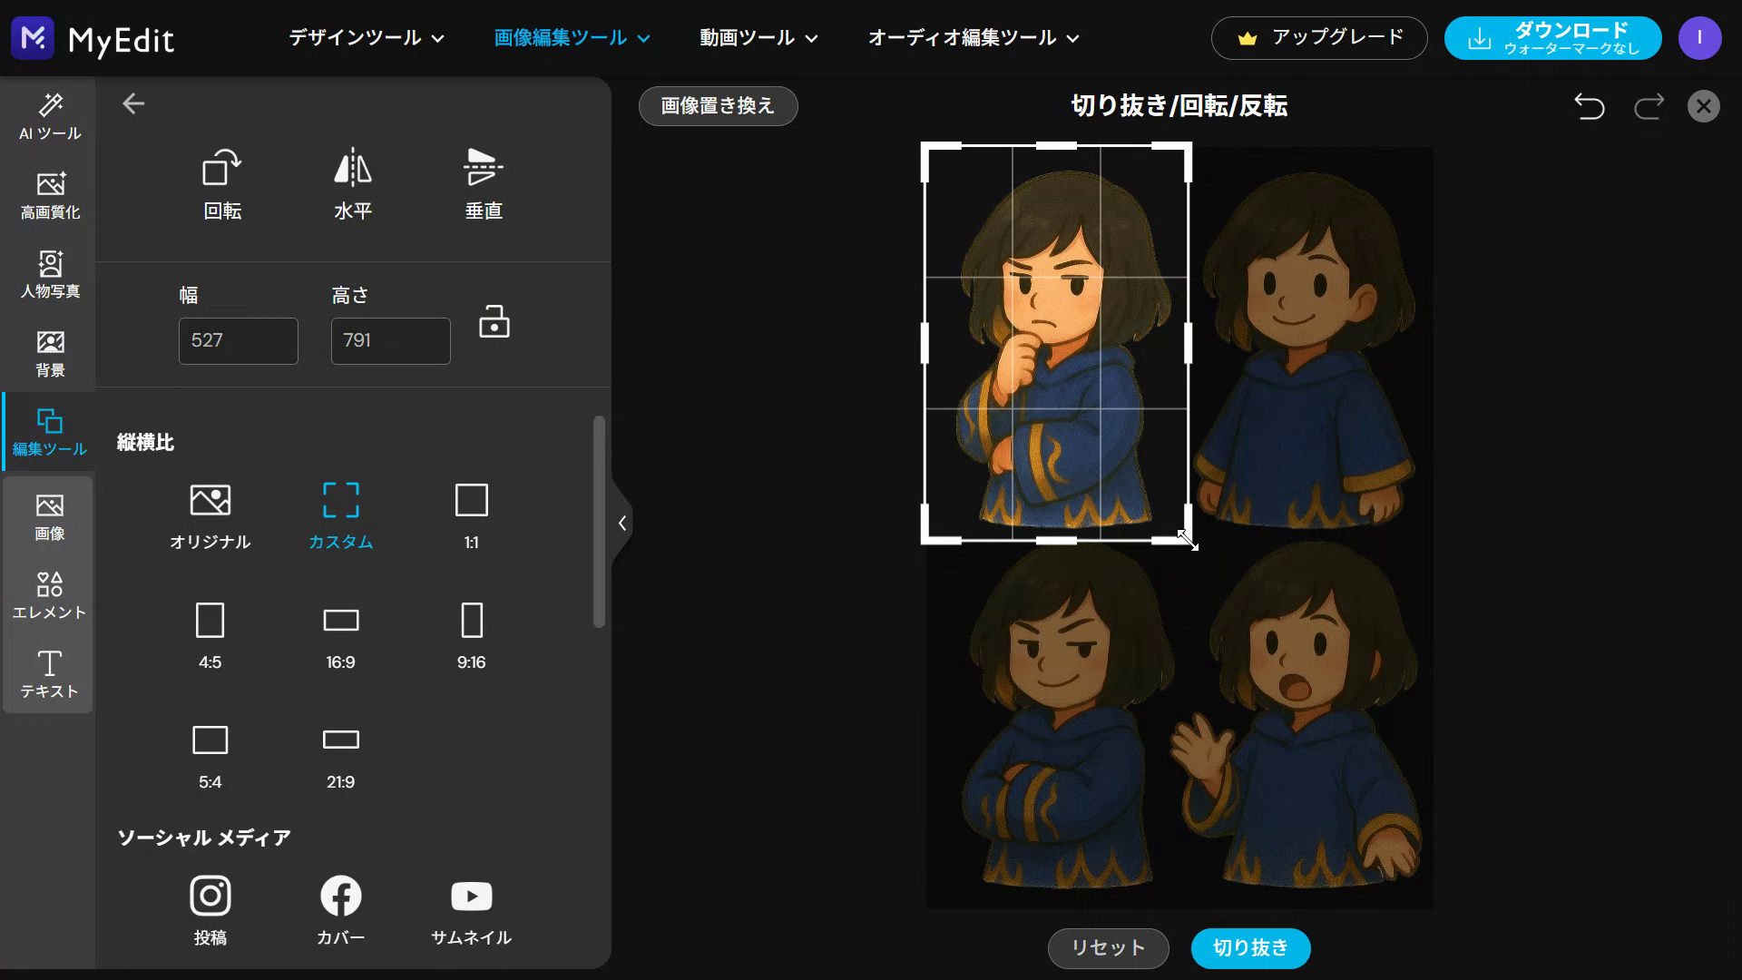The width and height of the screenshot is (1742, 980).
Task: Open the 画像編集ツール menu
Action: coord(572,38)
